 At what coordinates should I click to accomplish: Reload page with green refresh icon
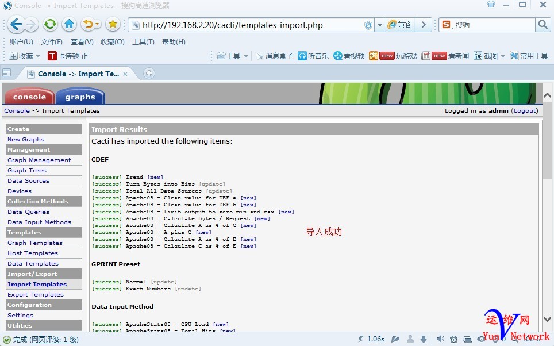(x=50, y=24)
